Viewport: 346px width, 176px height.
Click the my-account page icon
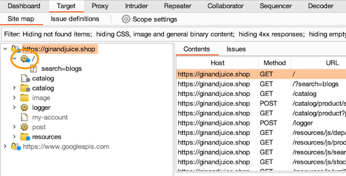pos(24,117)
